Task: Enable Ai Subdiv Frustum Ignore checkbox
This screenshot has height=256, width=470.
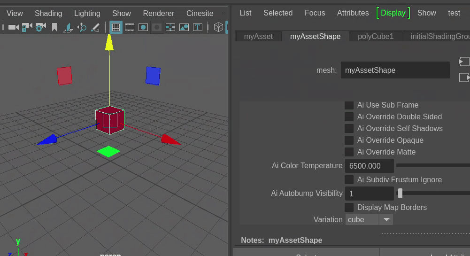Action: pyautogui.click(x=349, y=180)
